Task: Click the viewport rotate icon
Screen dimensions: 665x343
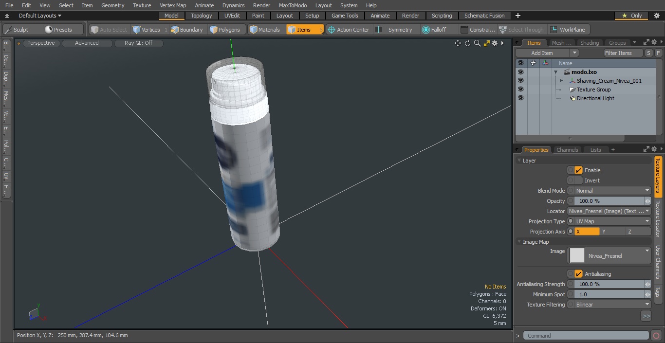Action: coord(467,43)
